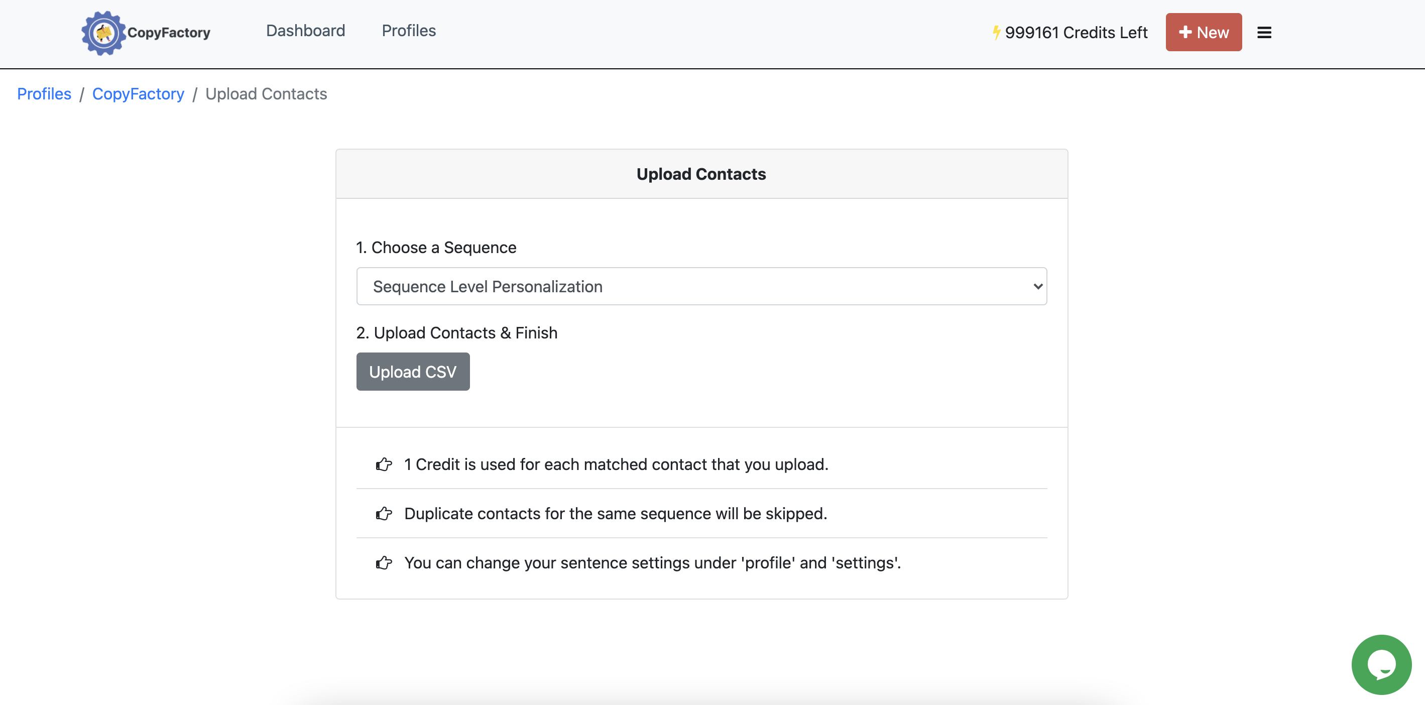The height and width of the screenshot is (705, 1425).
Task: Click the '1. Choose a Sequence' label
Action: click(436, 248)
